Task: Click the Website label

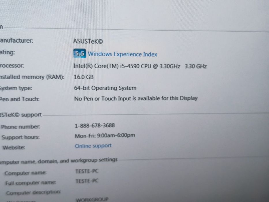Action: pos(14,147)
